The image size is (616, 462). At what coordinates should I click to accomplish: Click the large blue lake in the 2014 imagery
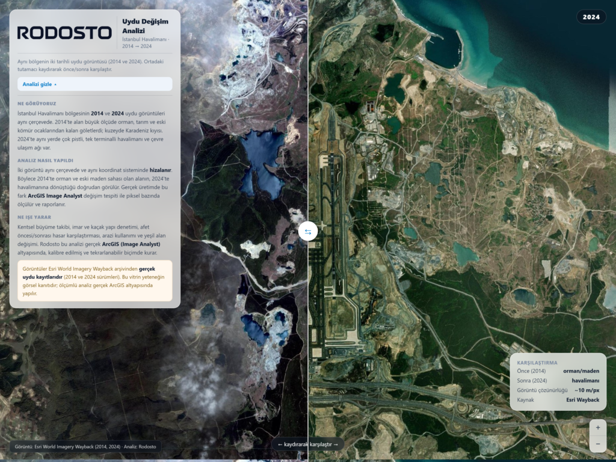click(x=260, y=161)
